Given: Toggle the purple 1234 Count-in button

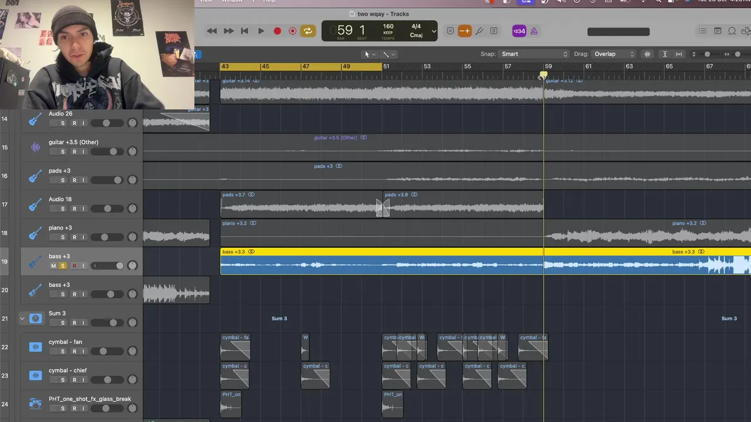Looking at the screenshot, I should pos(519,31).
